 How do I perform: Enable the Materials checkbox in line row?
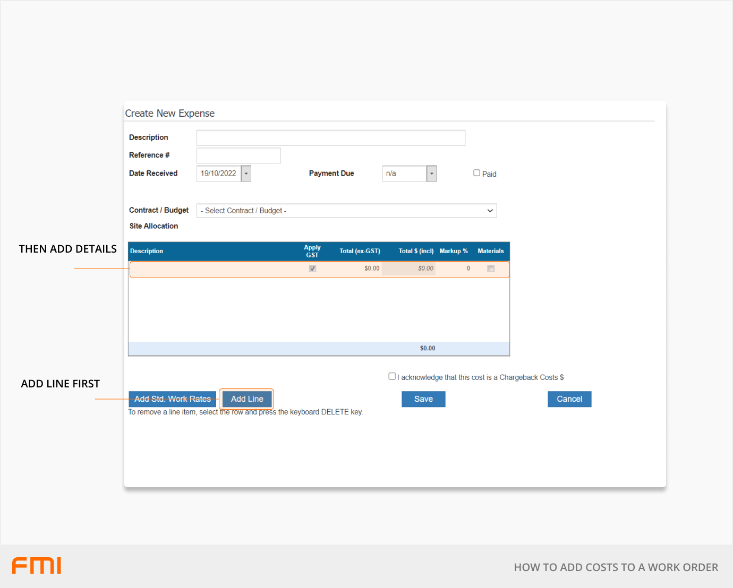[491, 269]
